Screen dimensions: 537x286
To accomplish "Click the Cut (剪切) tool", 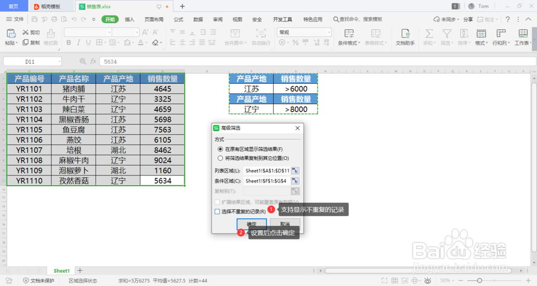I will (x=31, y=33).
